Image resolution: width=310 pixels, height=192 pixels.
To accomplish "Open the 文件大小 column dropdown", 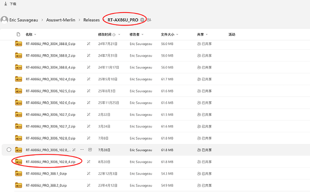I will tap(177, 35).
